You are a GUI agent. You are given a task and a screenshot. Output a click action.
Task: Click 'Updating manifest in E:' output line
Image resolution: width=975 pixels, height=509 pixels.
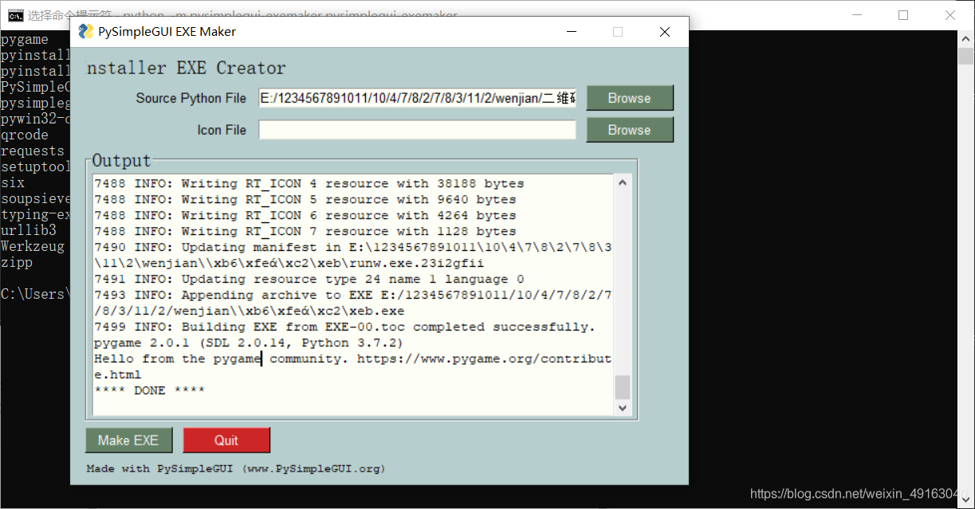(352, 255)
